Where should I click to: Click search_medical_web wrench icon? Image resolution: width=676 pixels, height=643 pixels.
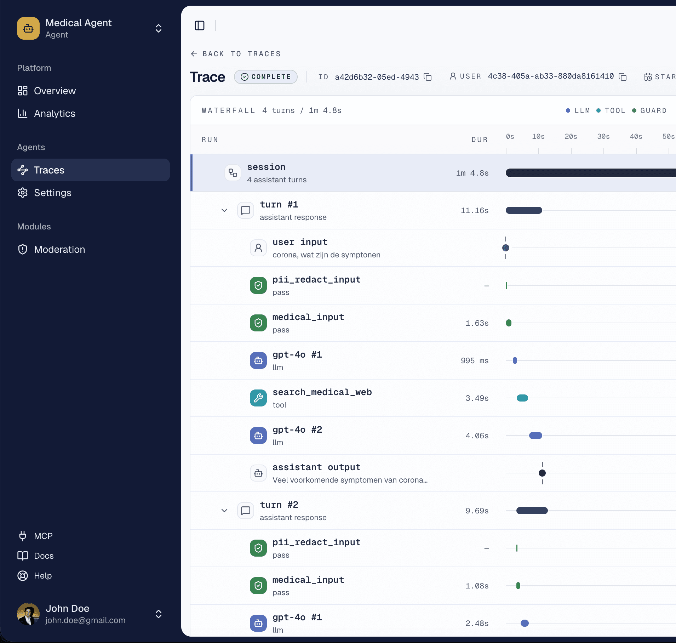click(x=258, y=398)
